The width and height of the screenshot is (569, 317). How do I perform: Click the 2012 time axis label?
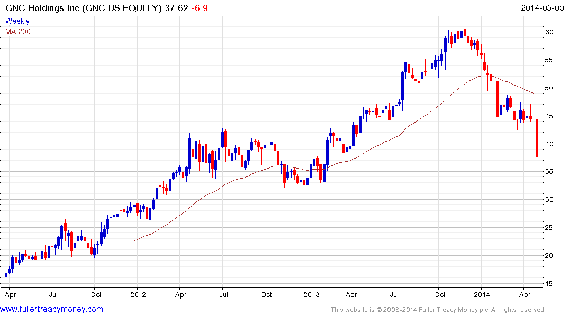click(x=138, y=294)
